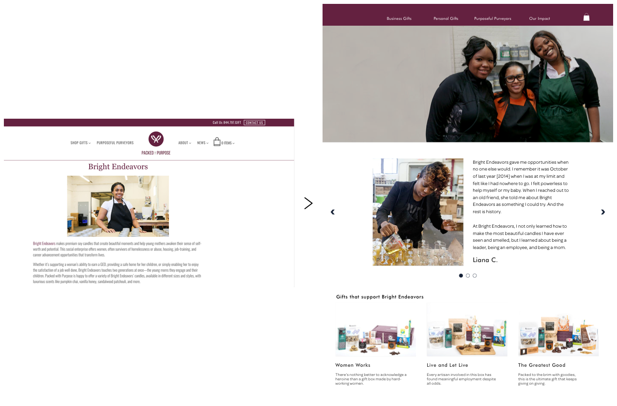This screenshot has height=406, width=617.
Task: Open Personal Gifts in purple navigation
Action: (446, 18)
